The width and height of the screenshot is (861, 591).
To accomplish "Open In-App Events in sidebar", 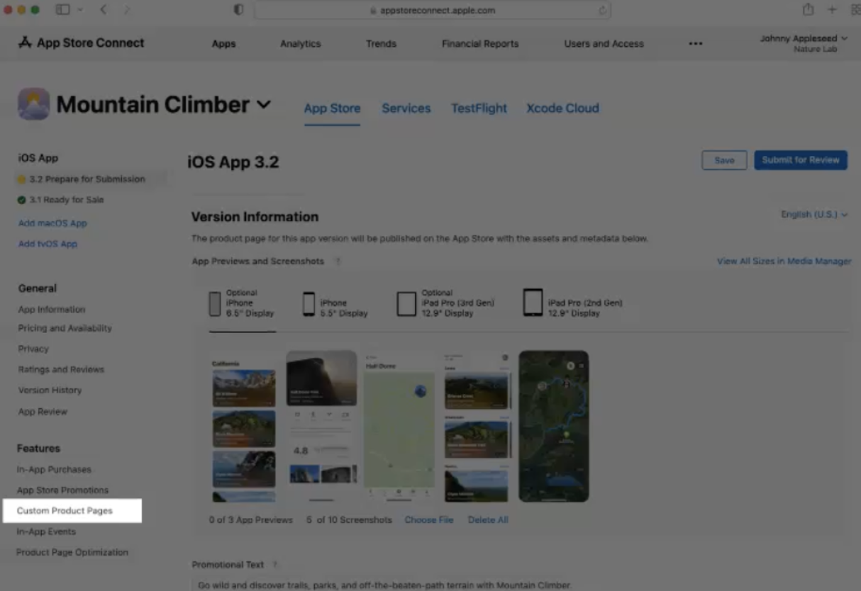I will tap(46, 531).
